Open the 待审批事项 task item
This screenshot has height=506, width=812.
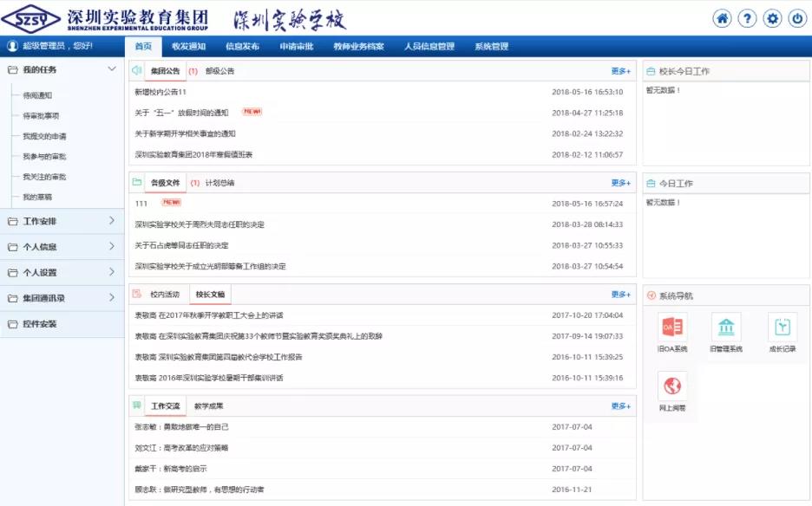(41, 116)
